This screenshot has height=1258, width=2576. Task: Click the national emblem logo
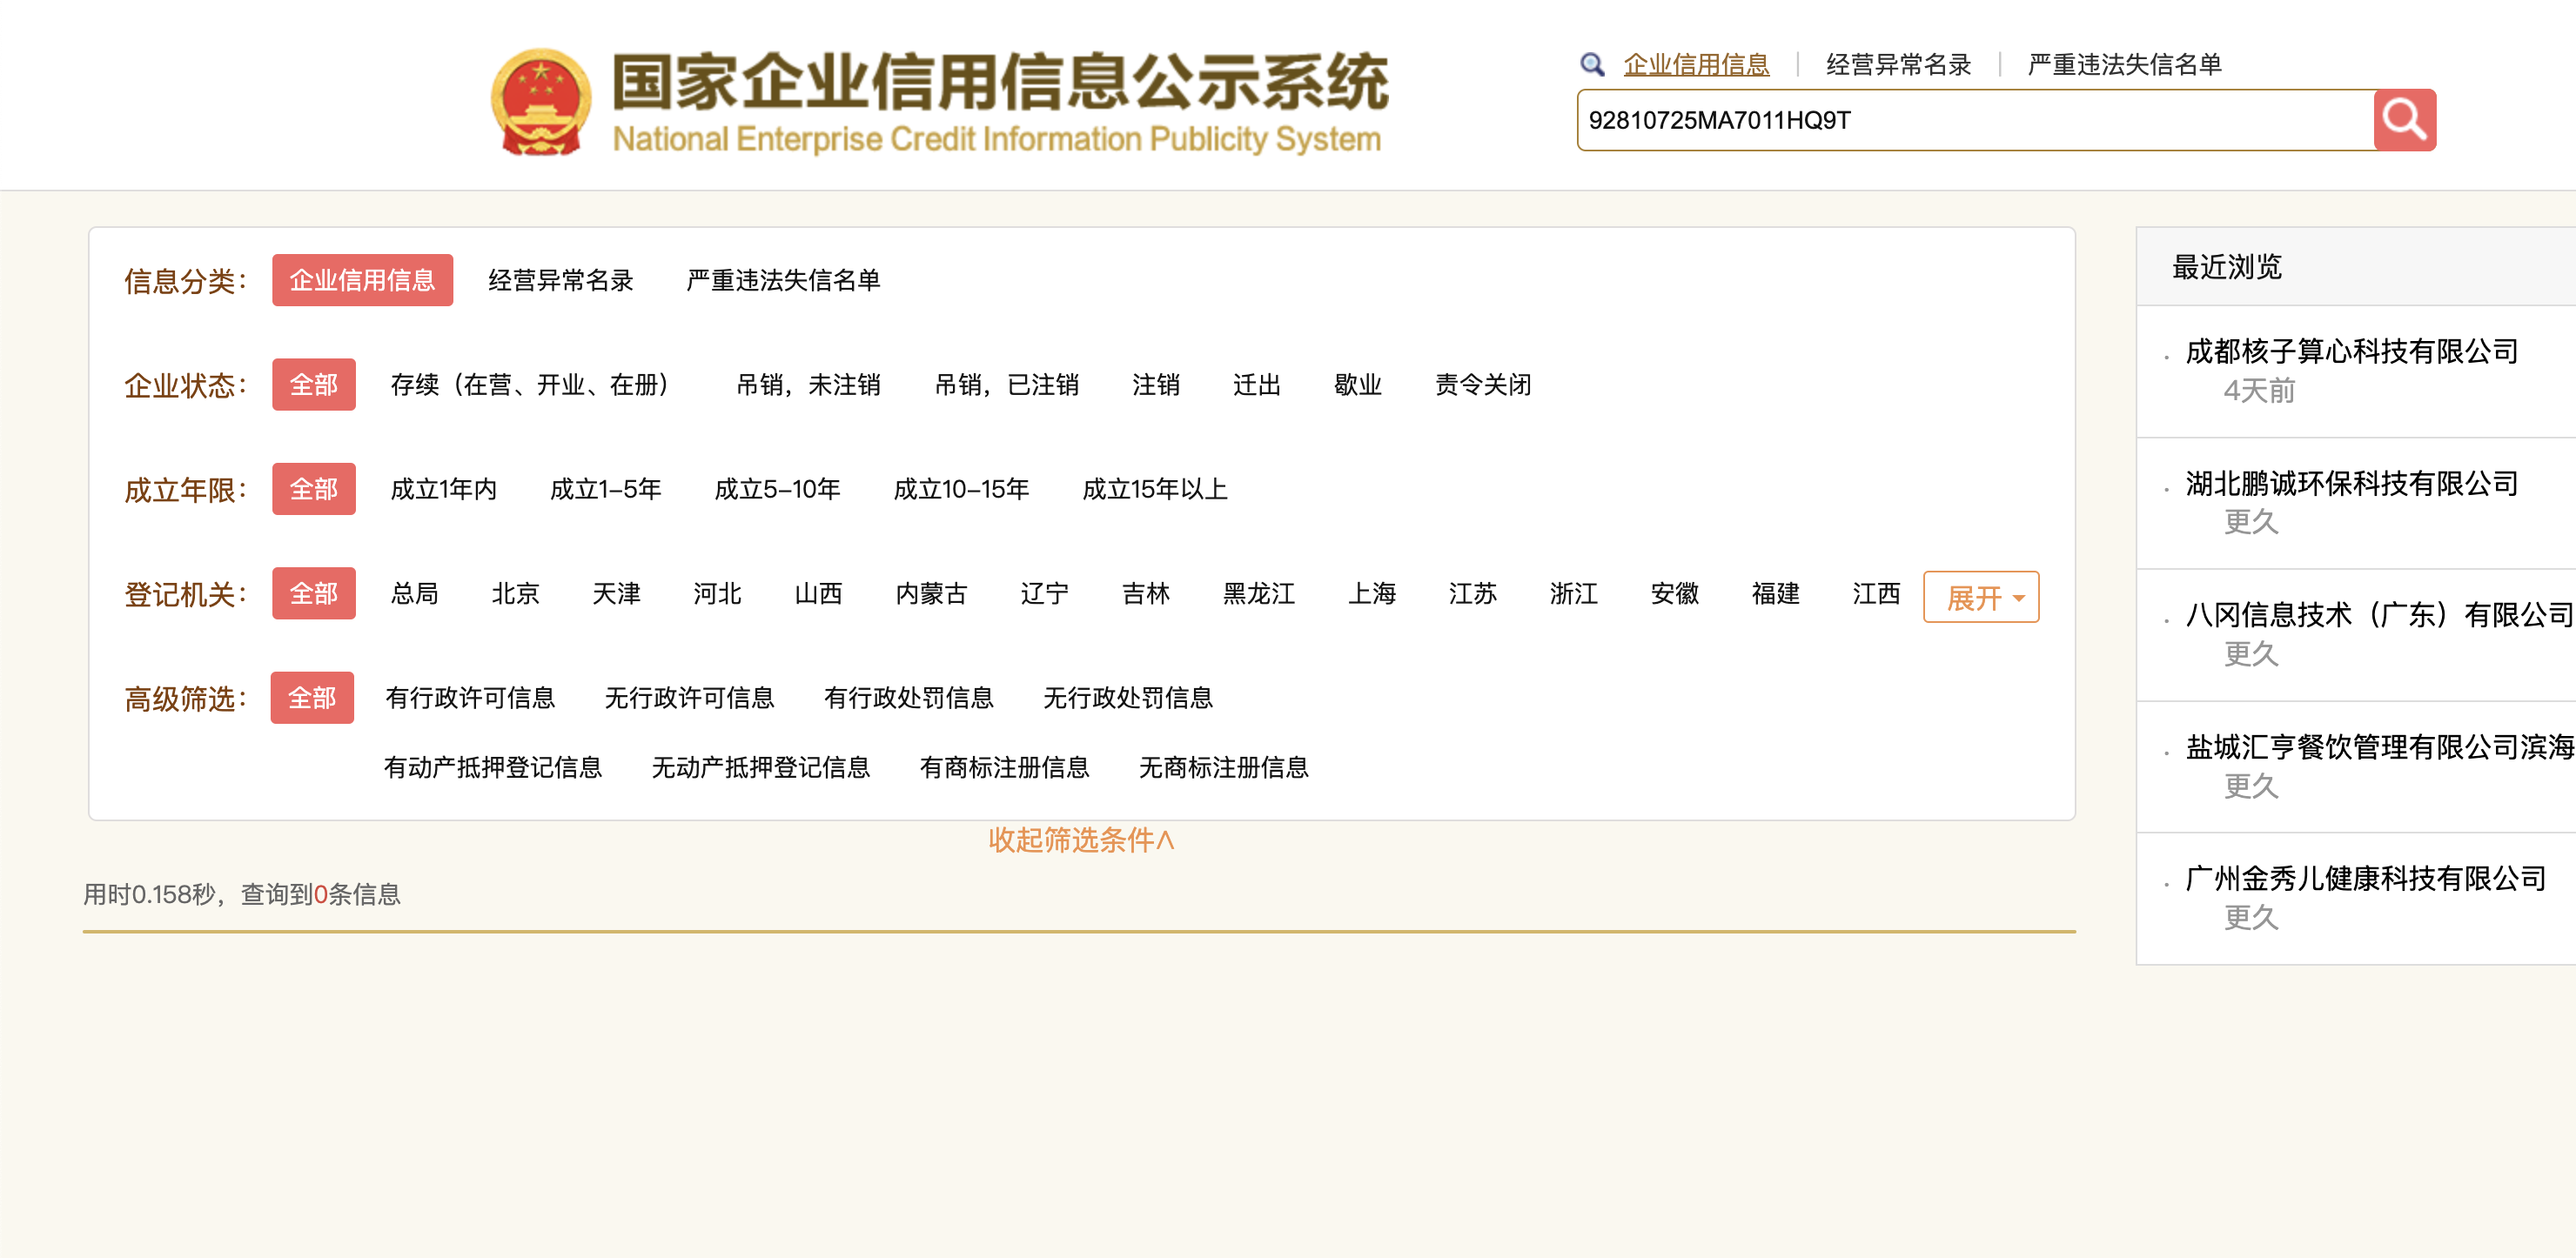pos(540,103)
